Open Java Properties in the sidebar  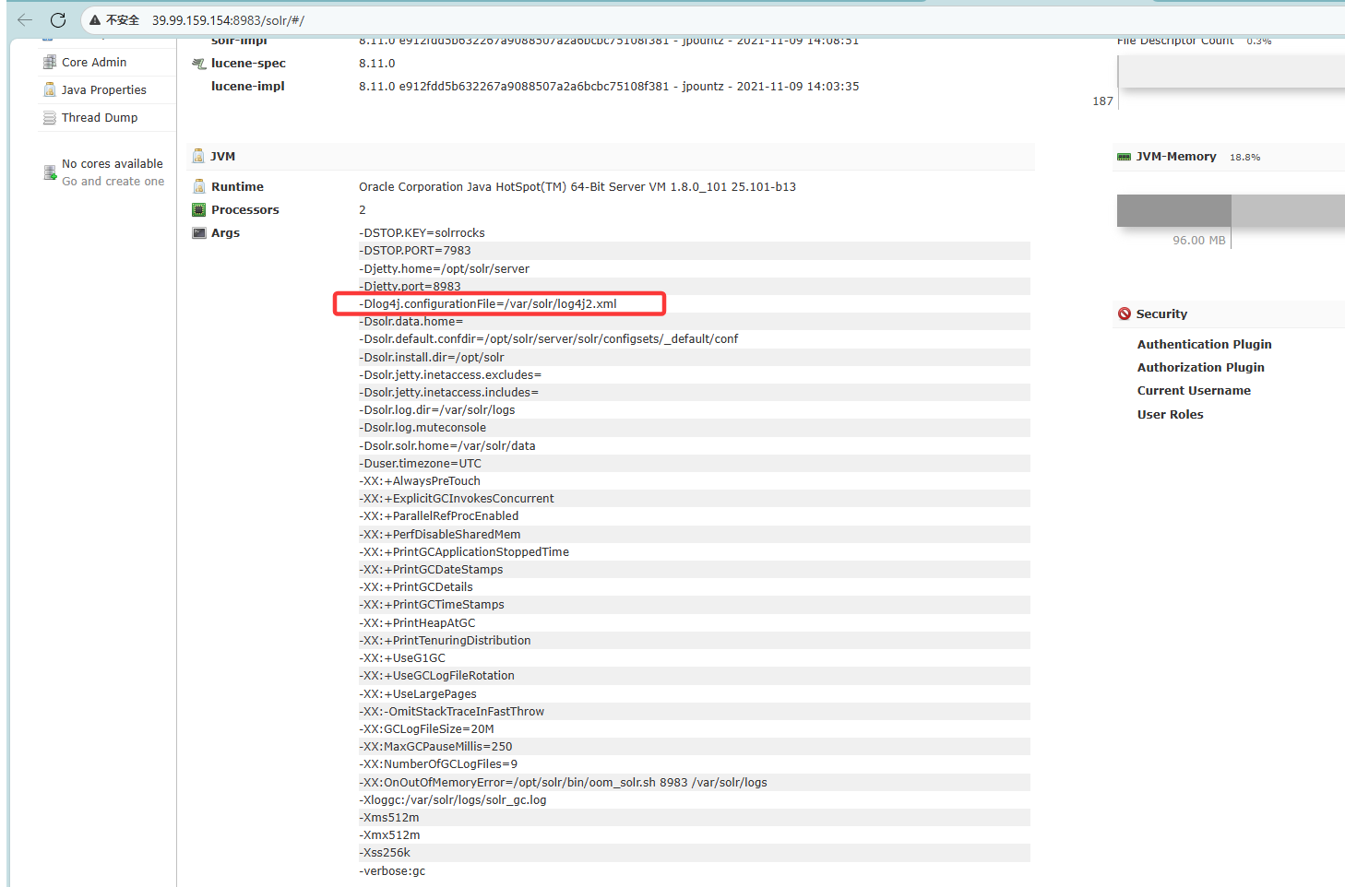(103, 89)
